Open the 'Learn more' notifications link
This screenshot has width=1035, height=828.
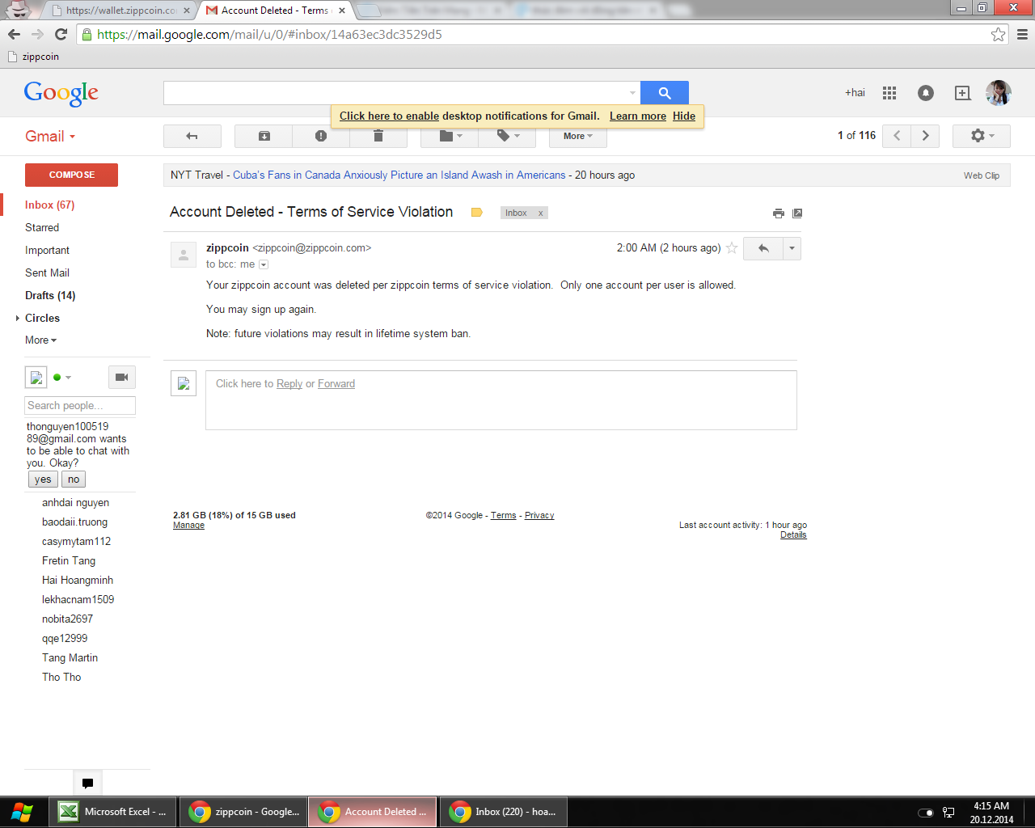637,116
